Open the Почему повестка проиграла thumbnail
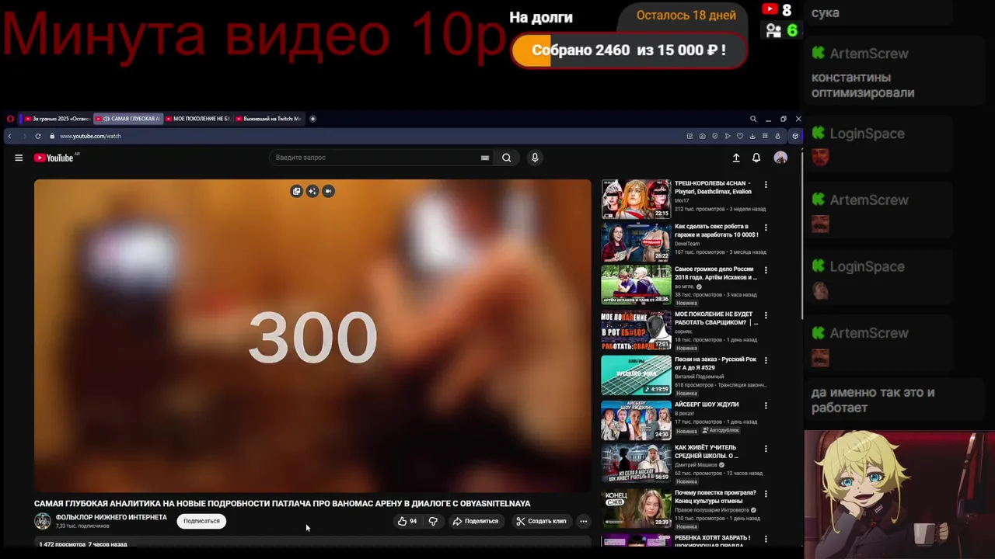The image size is (995, 559). (x=636, y=508)
